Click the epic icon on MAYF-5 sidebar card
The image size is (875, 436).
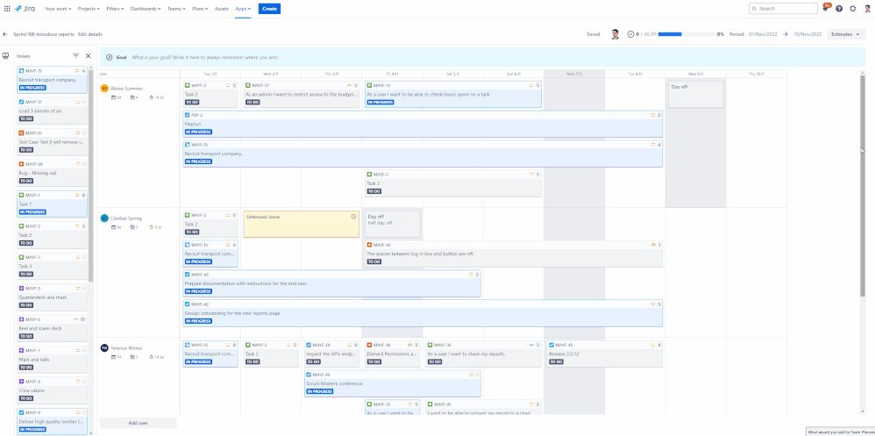tap(21, 288)
